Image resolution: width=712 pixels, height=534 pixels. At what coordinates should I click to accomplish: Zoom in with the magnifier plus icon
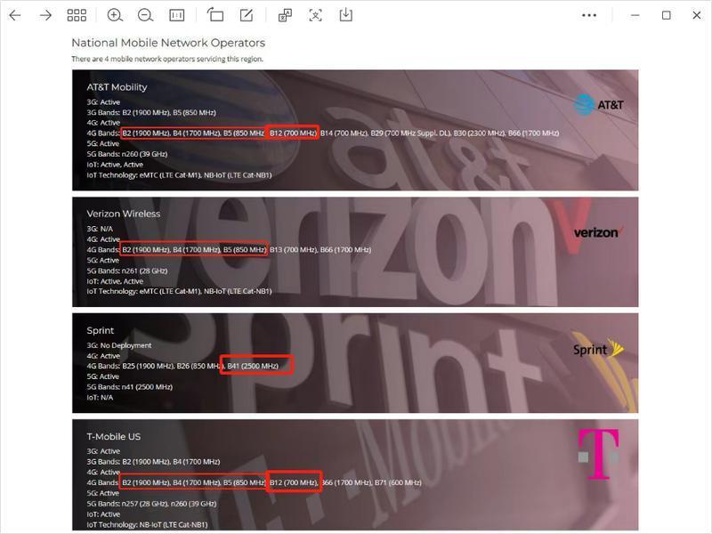pyautogui.click(x=115, y=15)
